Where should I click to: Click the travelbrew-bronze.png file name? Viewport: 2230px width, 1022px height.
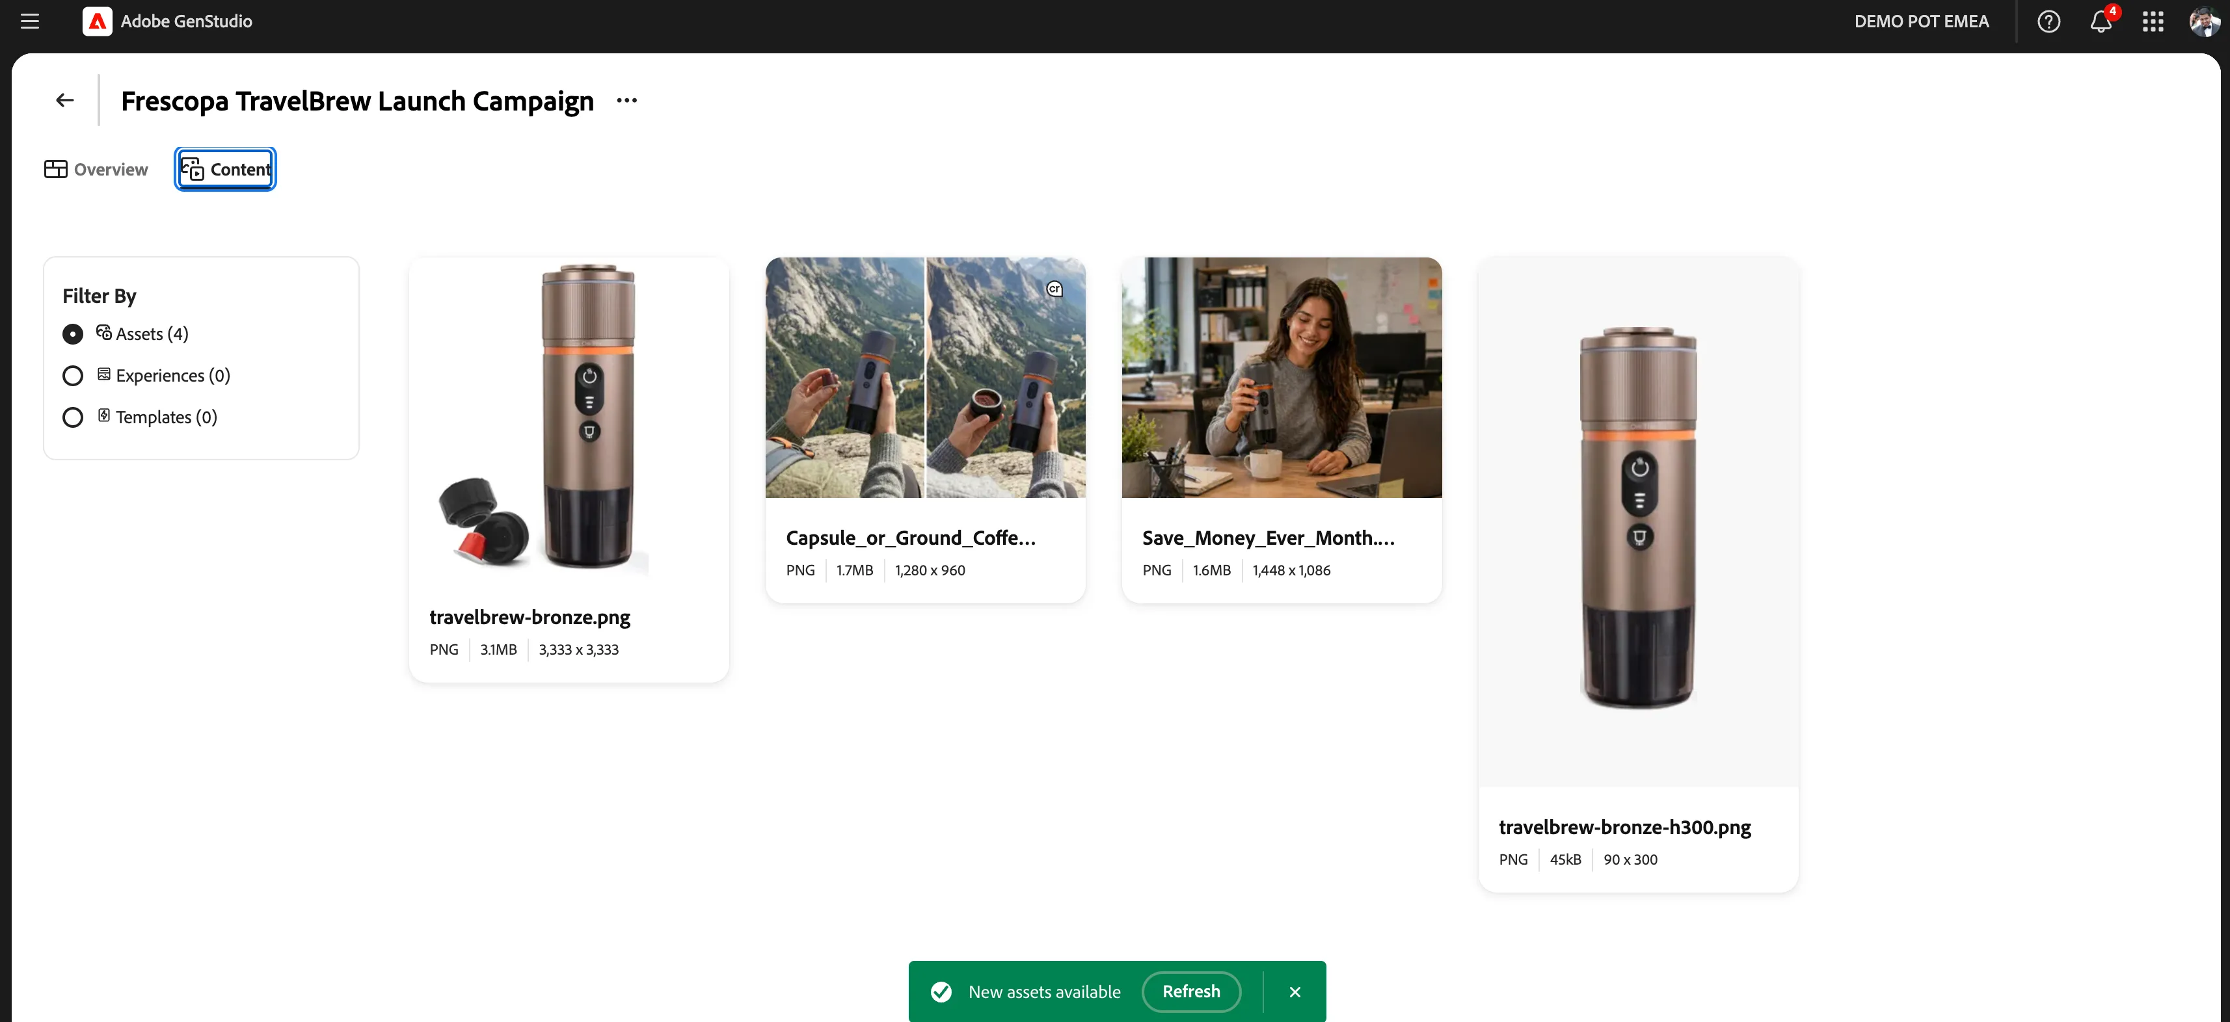(x=530, y=617)
